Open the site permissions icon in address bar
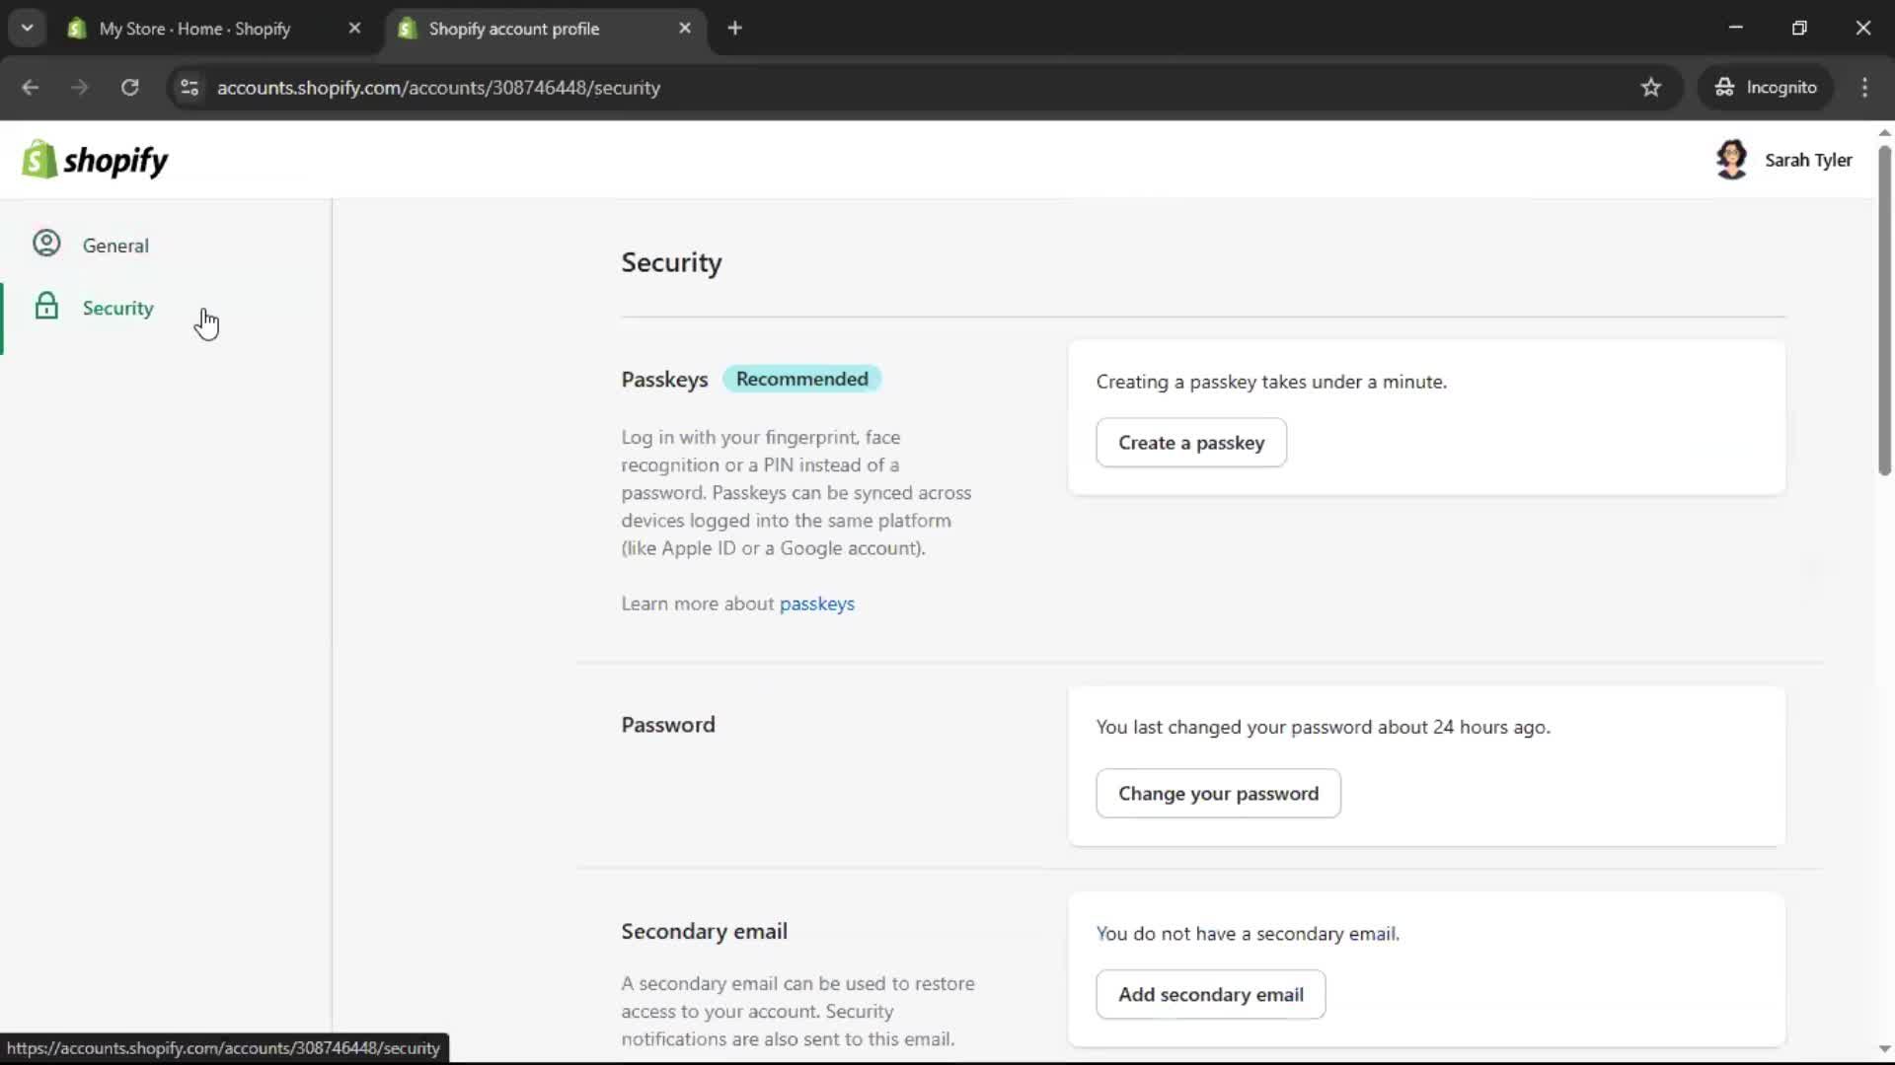 (x=189, y=87)
